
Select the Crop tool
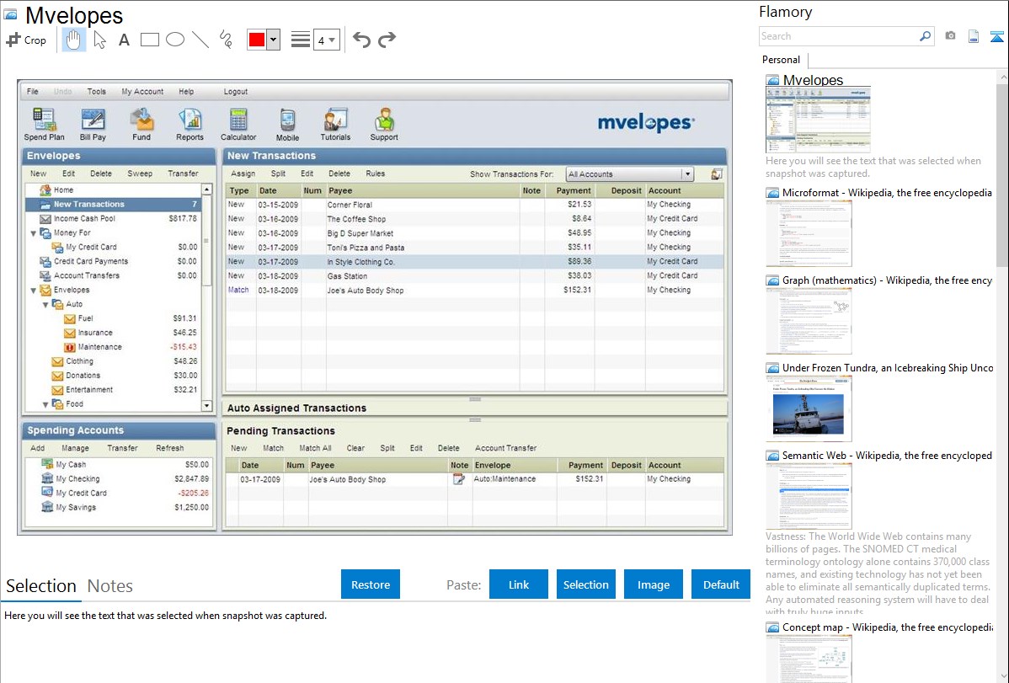(26, 40)
